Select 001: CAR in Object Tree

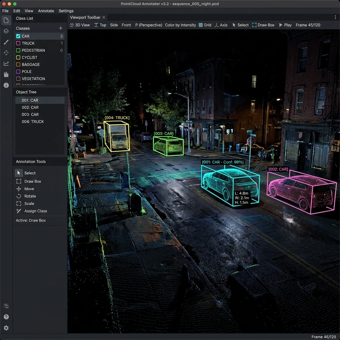click(x=40, y=100)
